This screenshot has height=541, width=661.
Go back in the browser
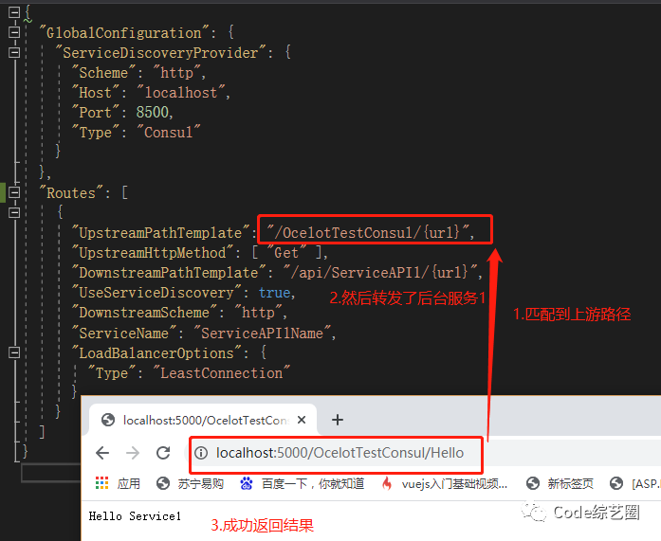pos(102,453)
